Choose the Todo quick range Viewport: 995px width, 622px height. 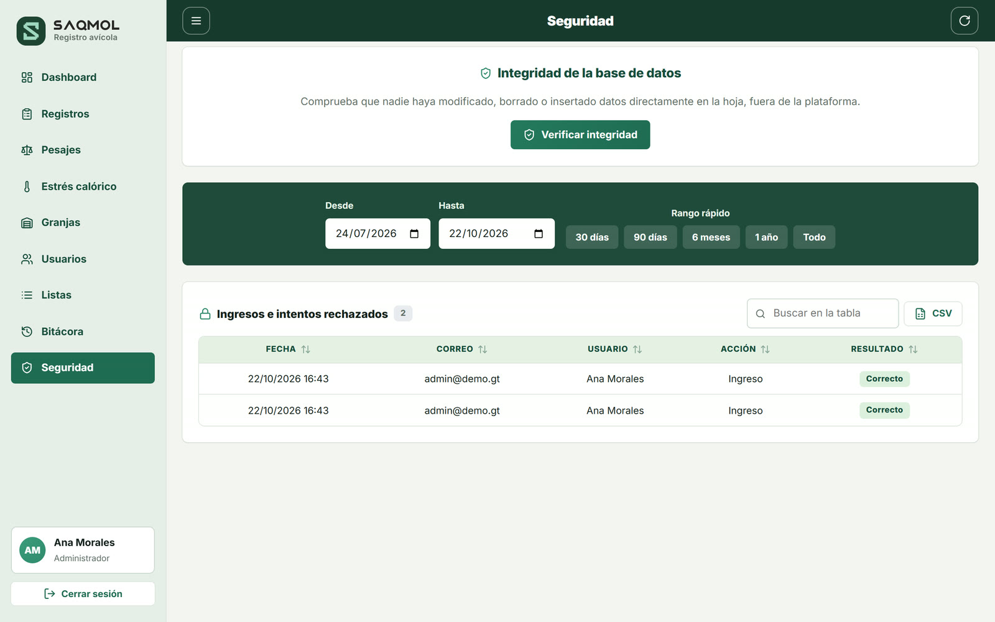point(814,237)
